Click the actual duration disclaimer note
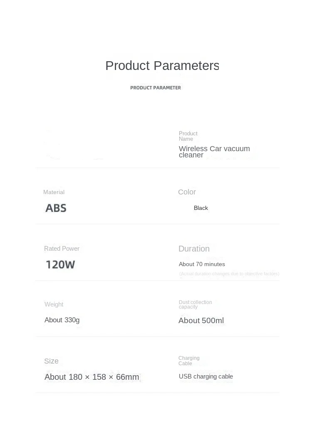The height and width of the screenshot is (436, 312). click(229, 274)
